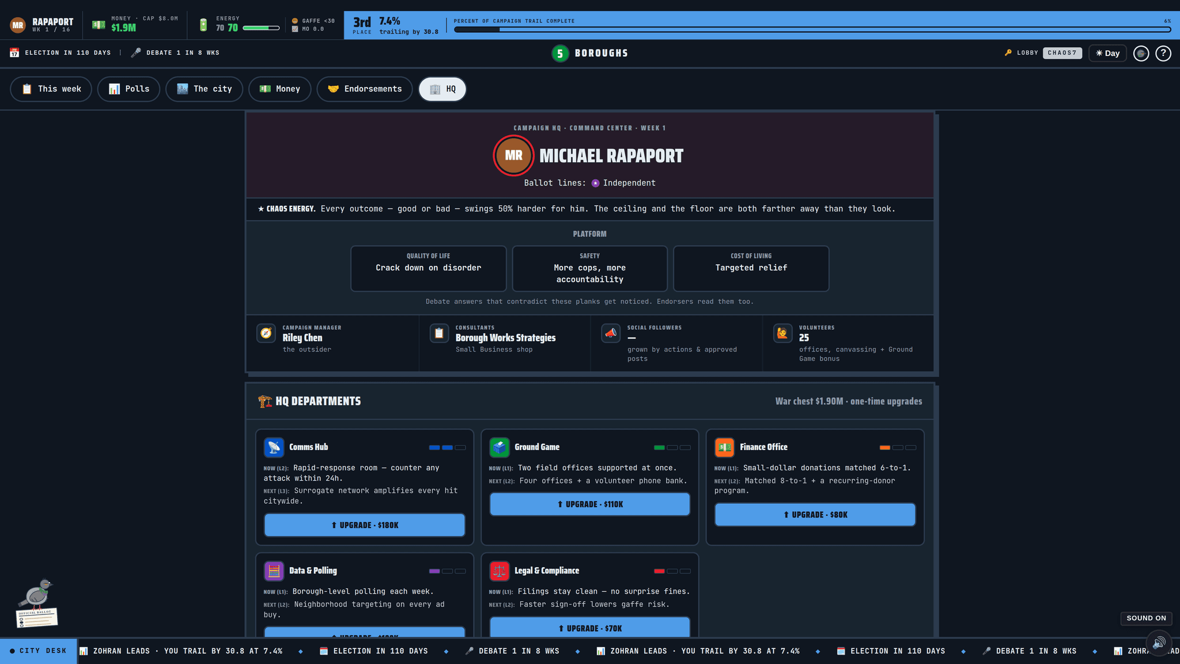Click the election calendar icon

click(14, 52)
